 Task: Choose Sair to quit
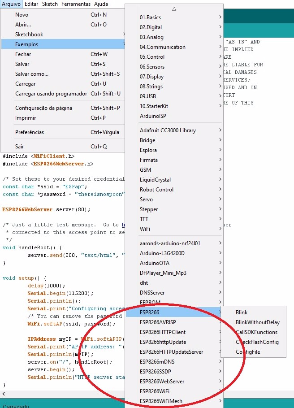63,147
